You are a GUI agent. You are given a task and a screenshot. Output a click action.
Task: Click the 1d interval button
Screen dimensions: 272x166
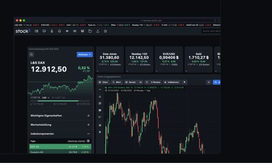pyautogui.click(x=140, y=82)
